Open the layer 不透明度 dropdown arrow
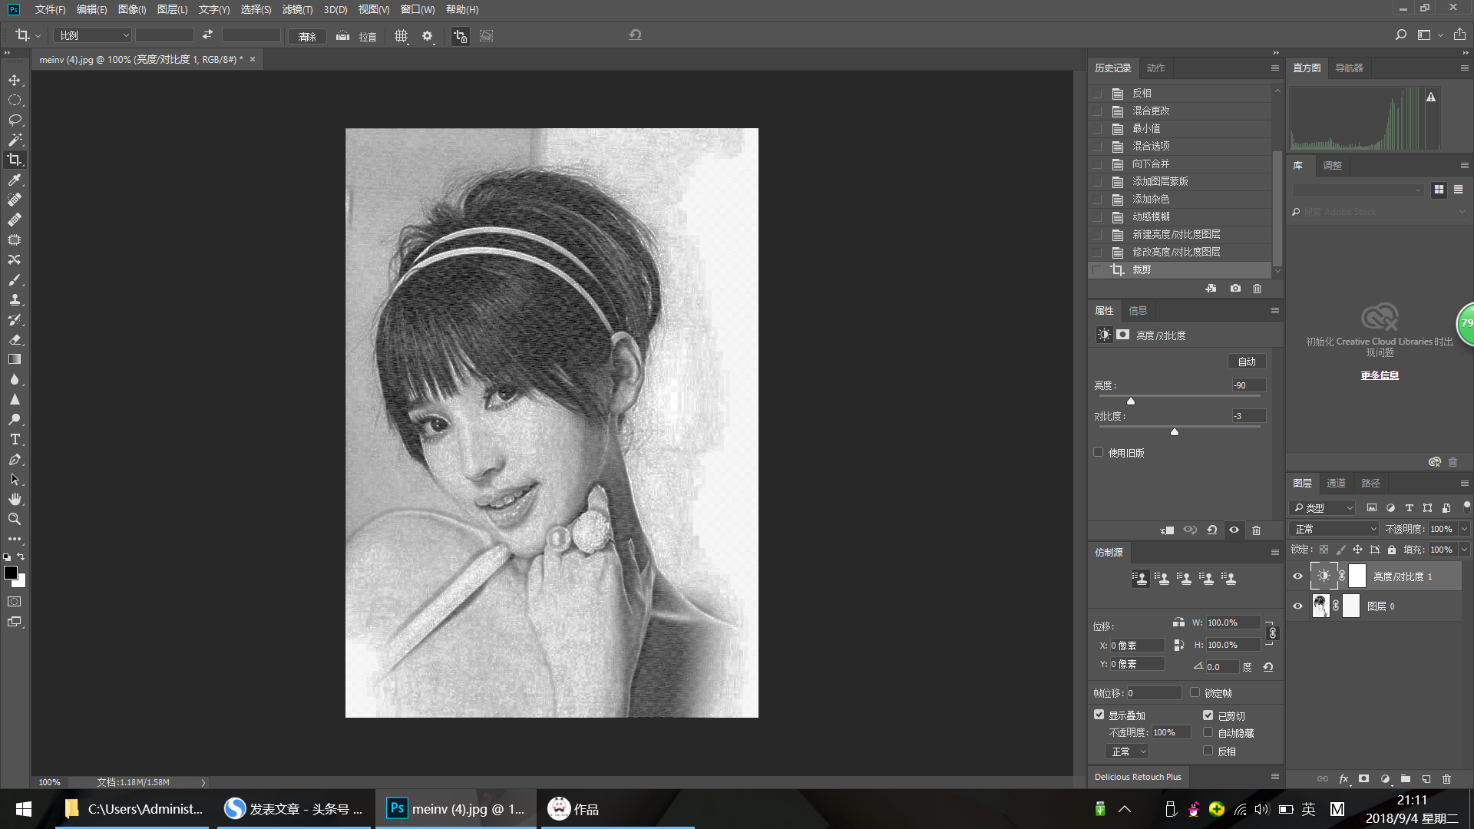The height and width of the screenshot is (829, 1474). tap(1464, 529)
